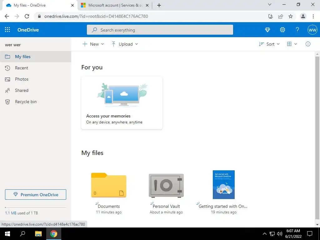Reload the page with refresh icon
Image resolution: width=320 pixels, height=240 pixels.
click(27, 16)
